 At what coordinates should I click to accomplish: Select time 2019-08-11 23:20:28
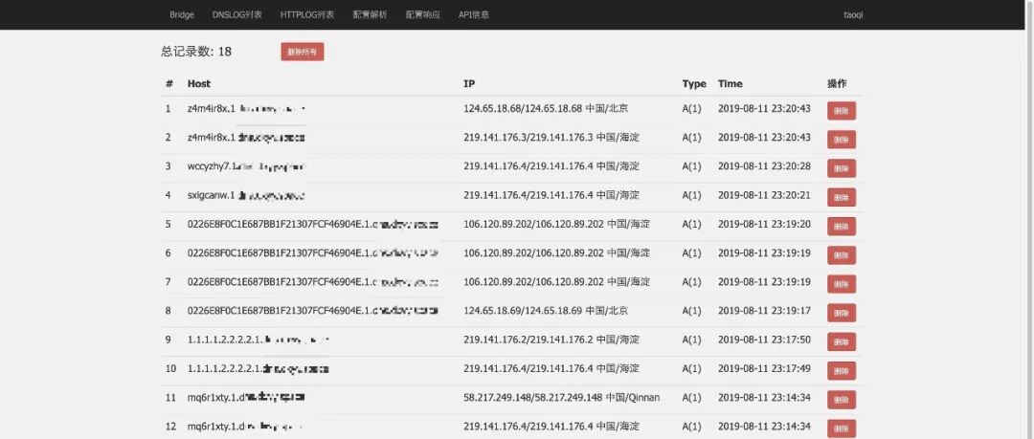[x=764, y=166]
